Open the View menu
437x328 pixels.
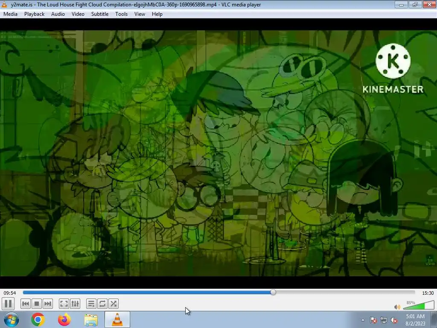pyautogui.click(x=140, y=14)
